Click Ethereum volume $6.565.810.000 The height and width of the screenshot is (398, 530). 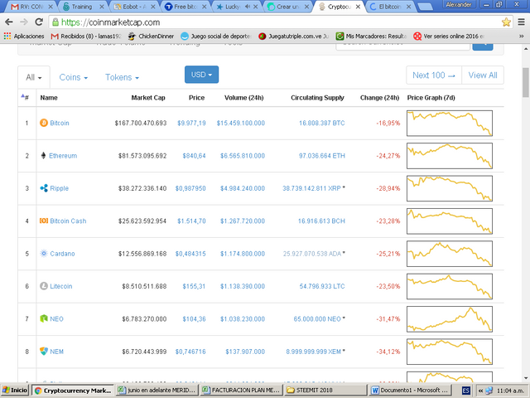[243, 156]
